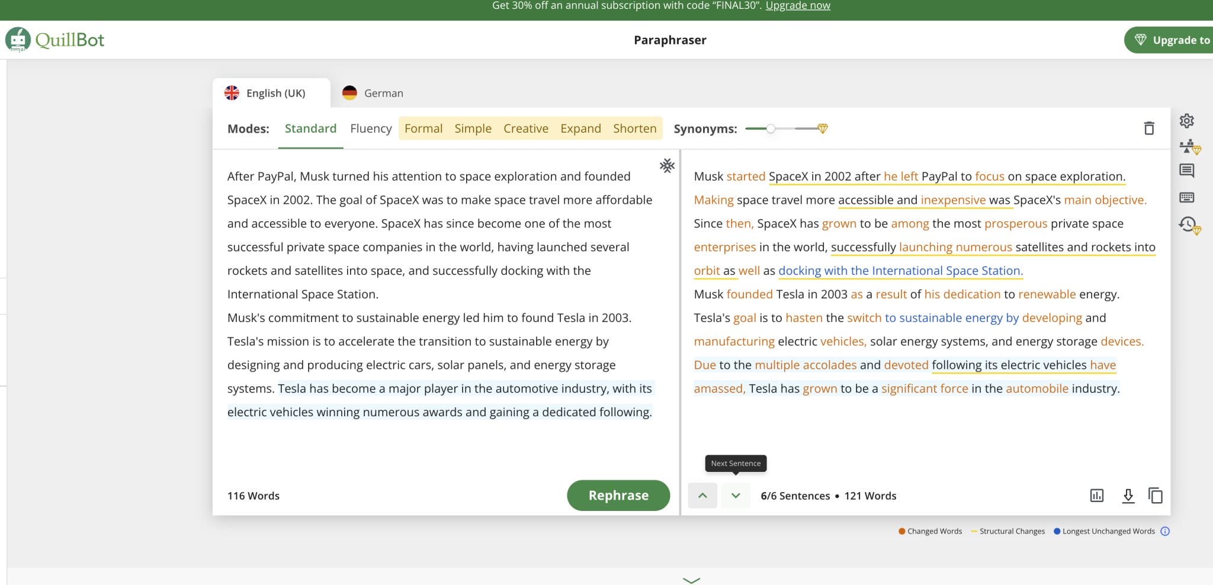Download the paraphrased text
1213x585 pixels.
coord(1128,496)
